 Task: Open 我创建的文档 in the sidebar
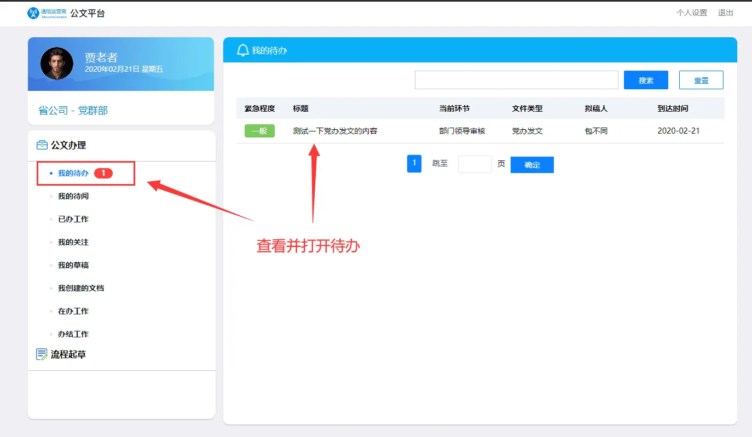pos(81,288)
